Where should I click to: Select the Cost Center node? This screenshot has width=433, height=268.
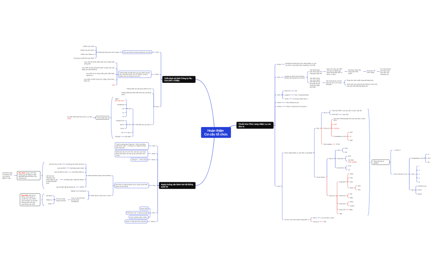[x=321, y=177]
